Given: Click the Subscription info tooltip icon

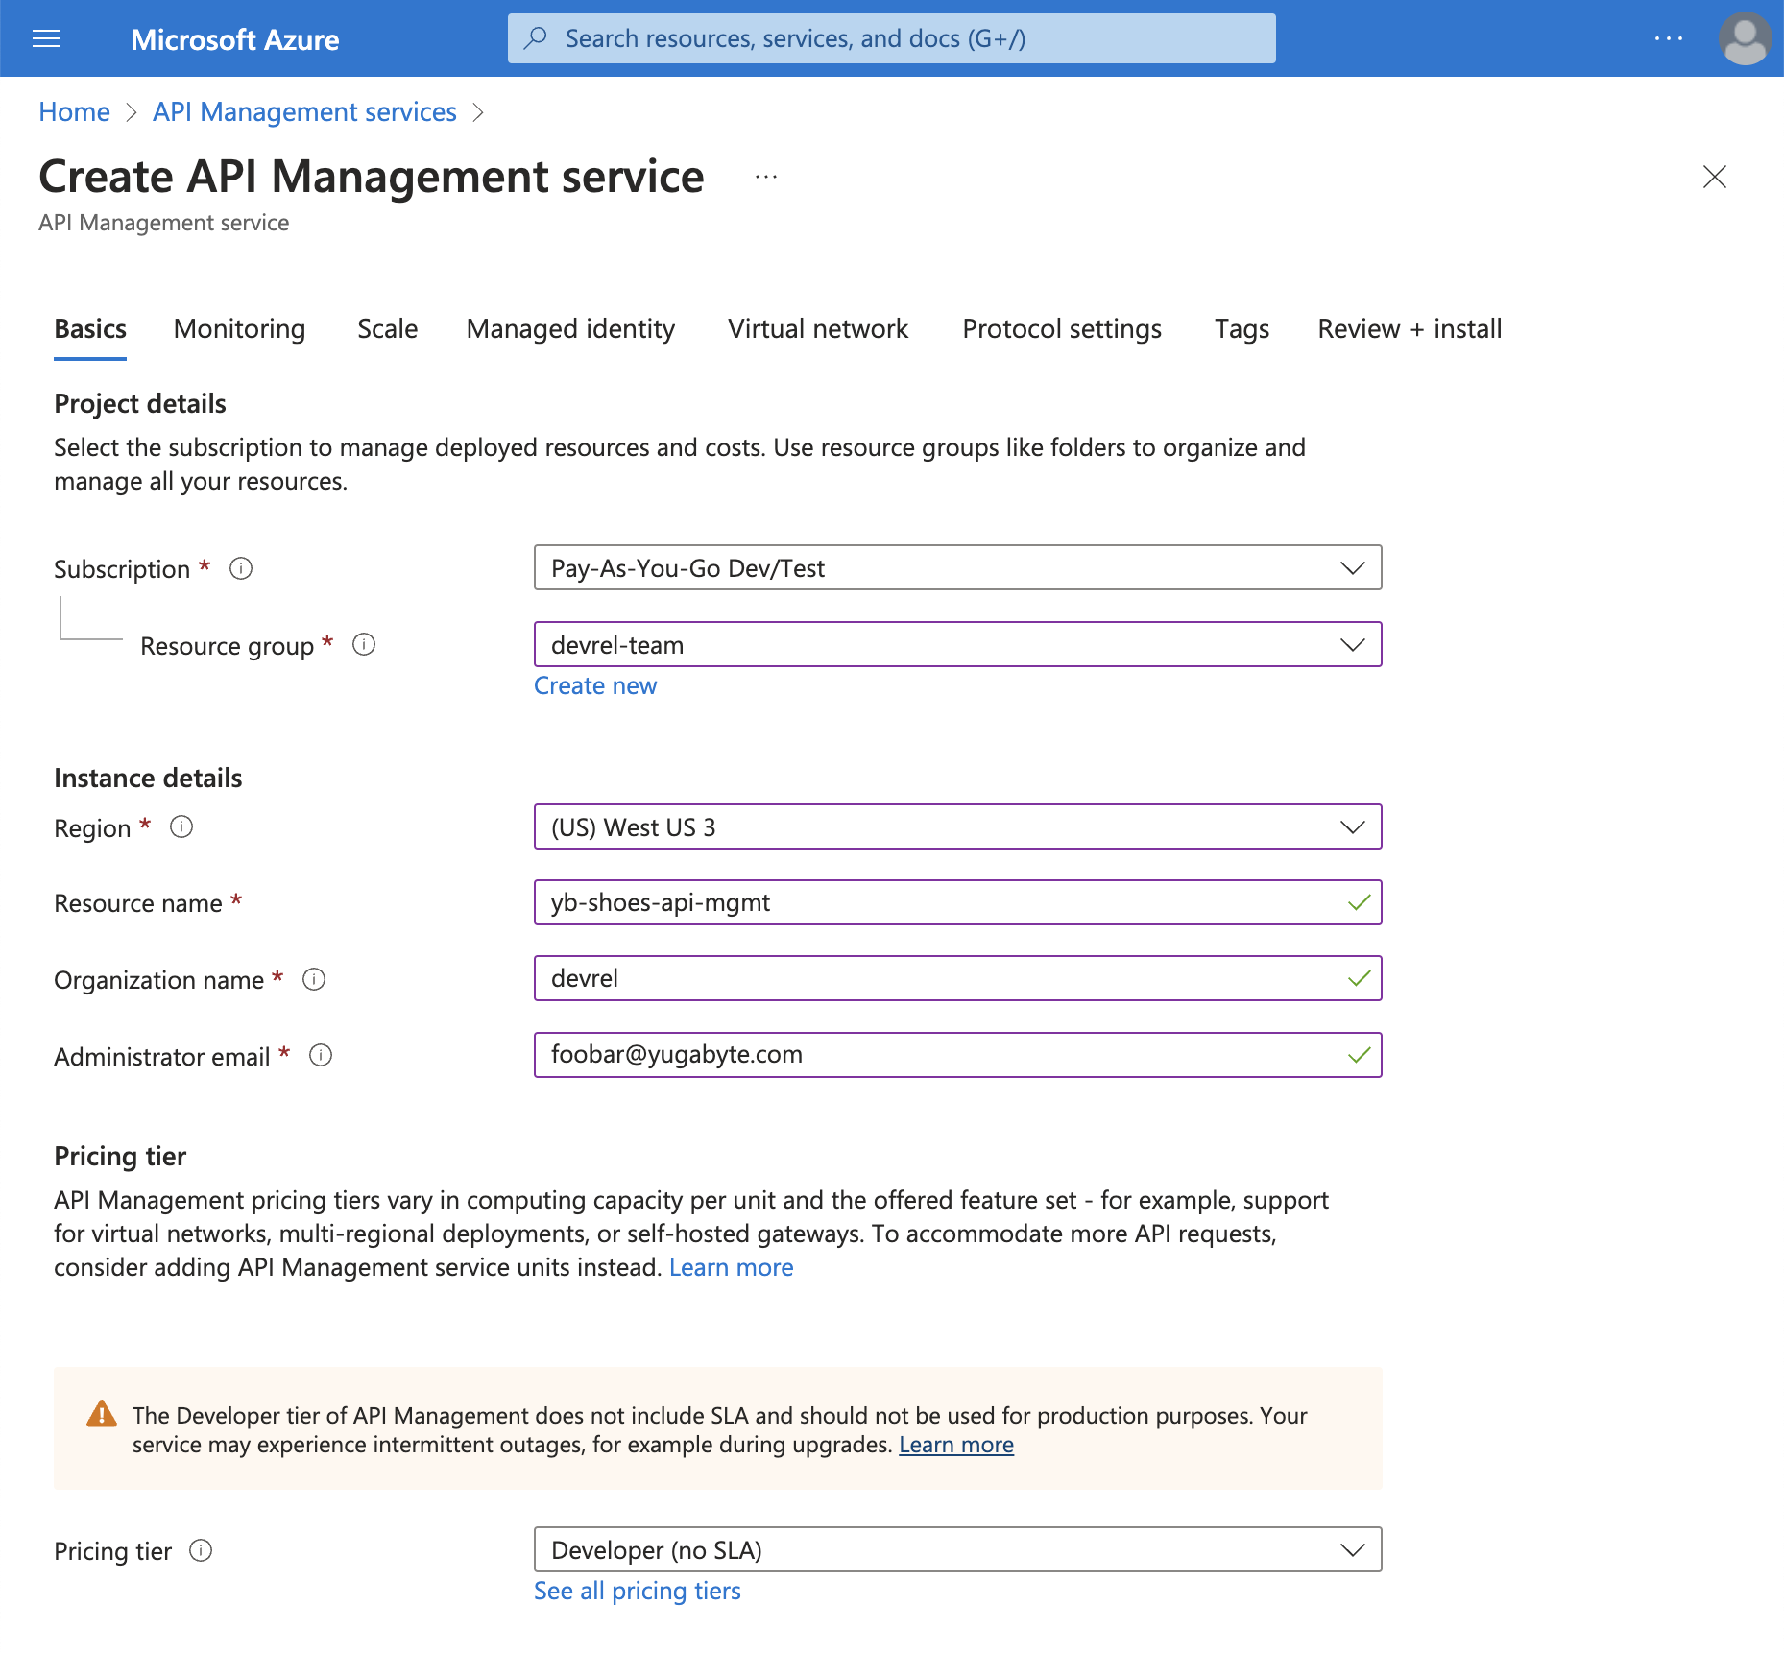Looking at the screenshot, I should [241, 568].
